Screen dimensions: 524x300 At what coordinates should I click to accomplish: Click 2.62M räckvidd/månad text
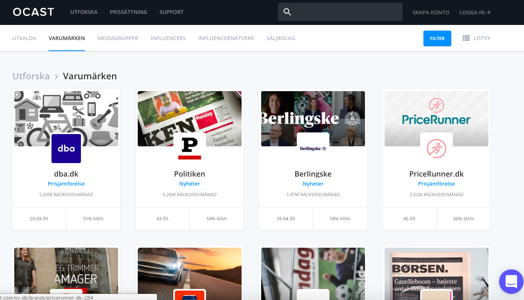[x=437, y=195]
